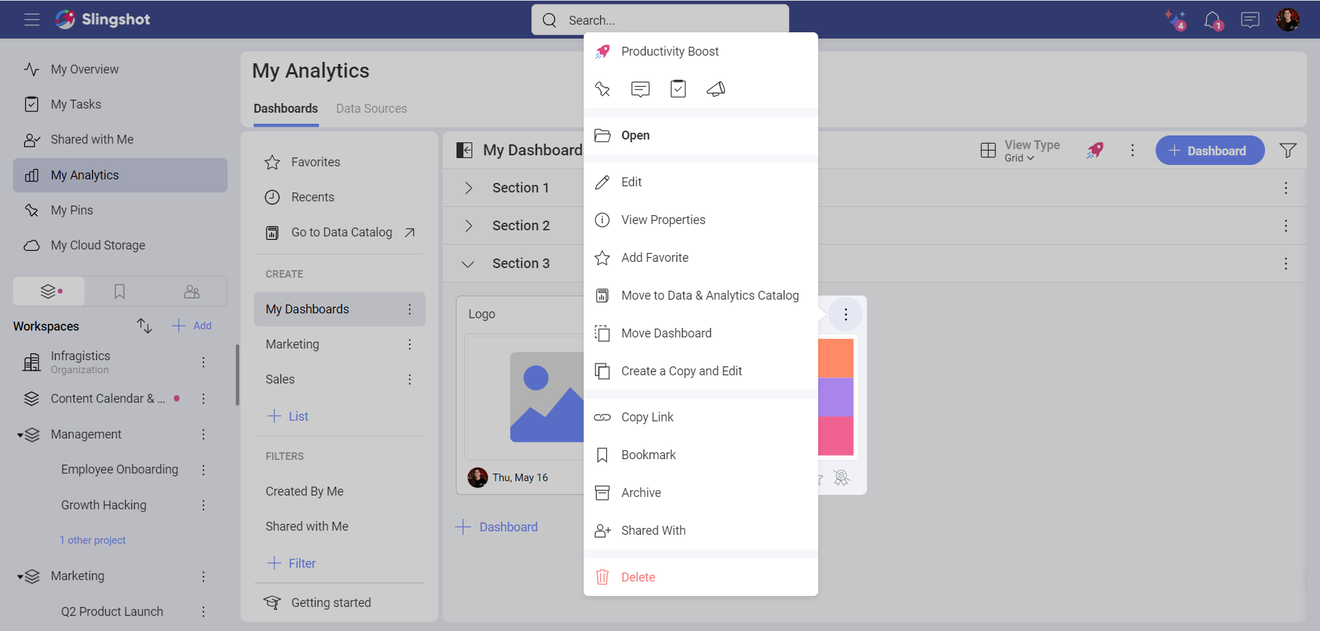The width and height of the screenshot is (1320, 631).
Task: Open My Pins
Action: pyautogui.click(x=120, y=210)
